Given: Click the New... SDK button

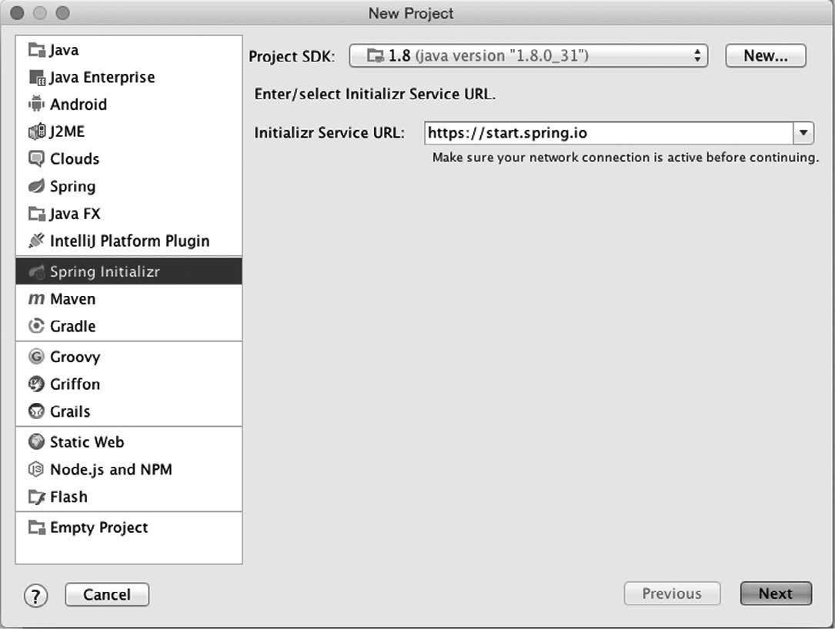Looking at the screenshot, I should (x=765, y=56).
